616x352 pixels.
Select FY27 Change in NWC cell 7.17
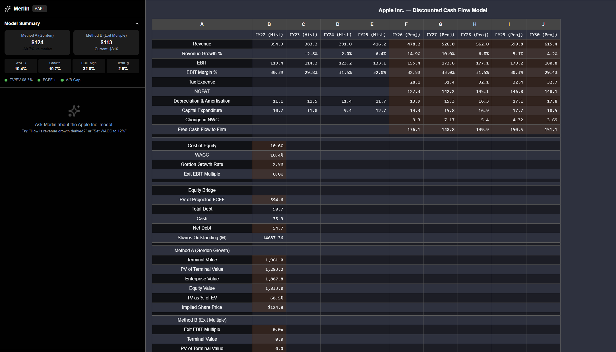pos(441,120)
